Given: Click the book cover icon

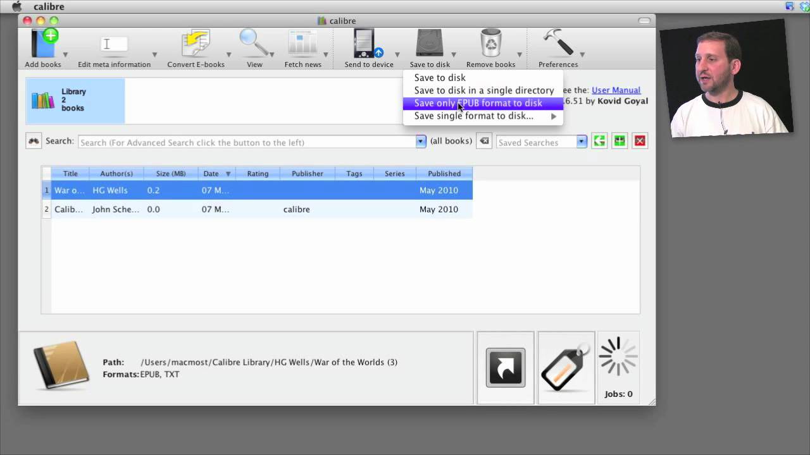Looking at the screenshot, I should pyautogui.click(x=60, y=366).
